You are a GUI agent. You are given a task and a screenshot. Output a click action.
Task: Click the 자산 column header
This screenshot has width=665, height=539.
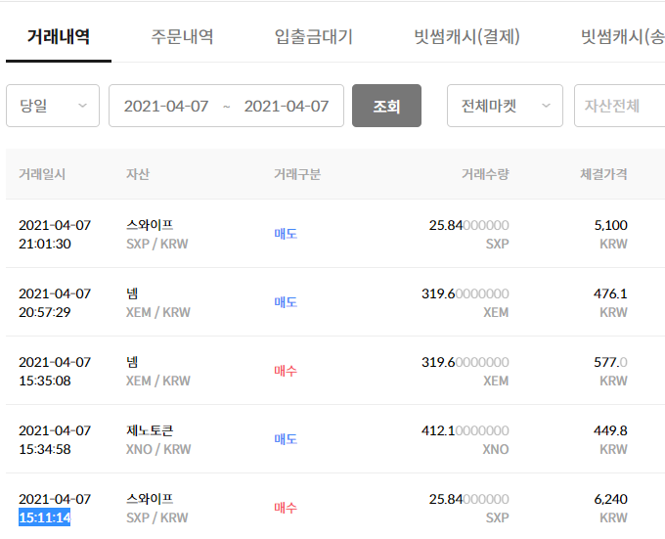(138, 174)
